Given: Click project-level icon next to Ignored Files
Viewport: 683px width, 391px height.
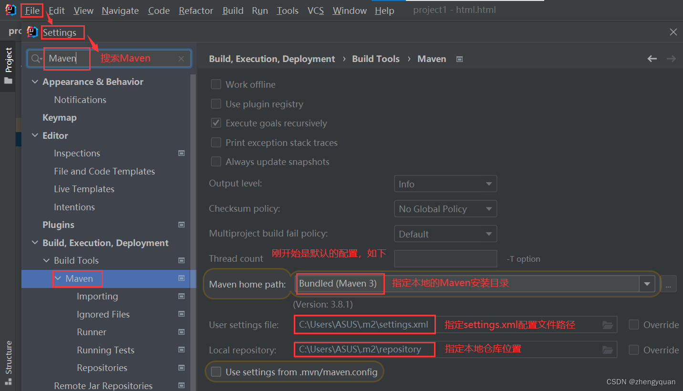Looking at the screenshot, I should [181, 314].
